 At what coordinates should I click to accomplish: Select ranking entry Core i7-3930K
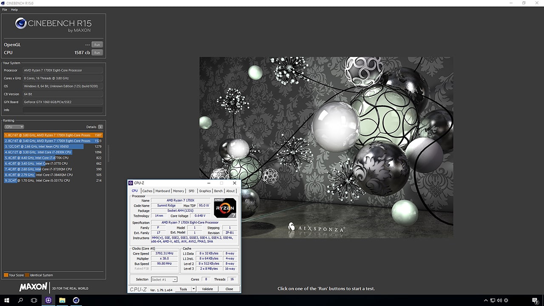click(x=54, y=152)
